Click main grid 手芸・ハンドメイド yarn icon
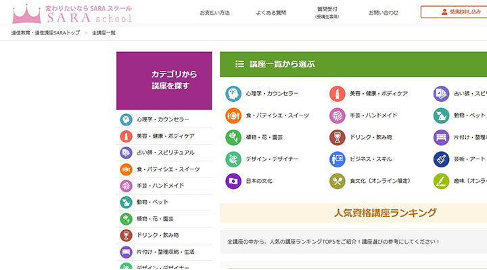The width and height of the screenshot is (487, 270). 338,115
